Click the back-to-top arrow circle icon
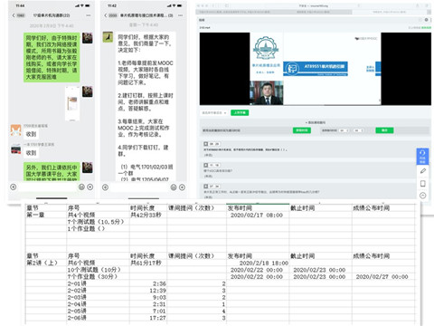Screen dimensions: 434x326 tap(423, 196)
